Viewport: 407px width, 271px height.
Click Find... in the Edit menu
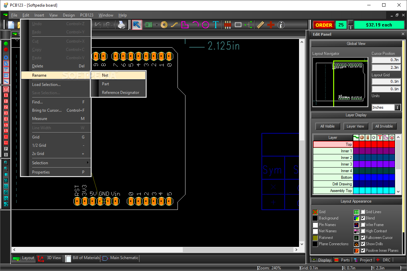(x=56, y=102)
